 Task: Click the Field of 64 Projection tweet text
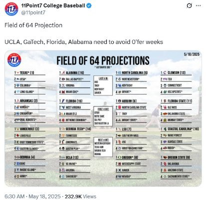[x=33, y=25]
